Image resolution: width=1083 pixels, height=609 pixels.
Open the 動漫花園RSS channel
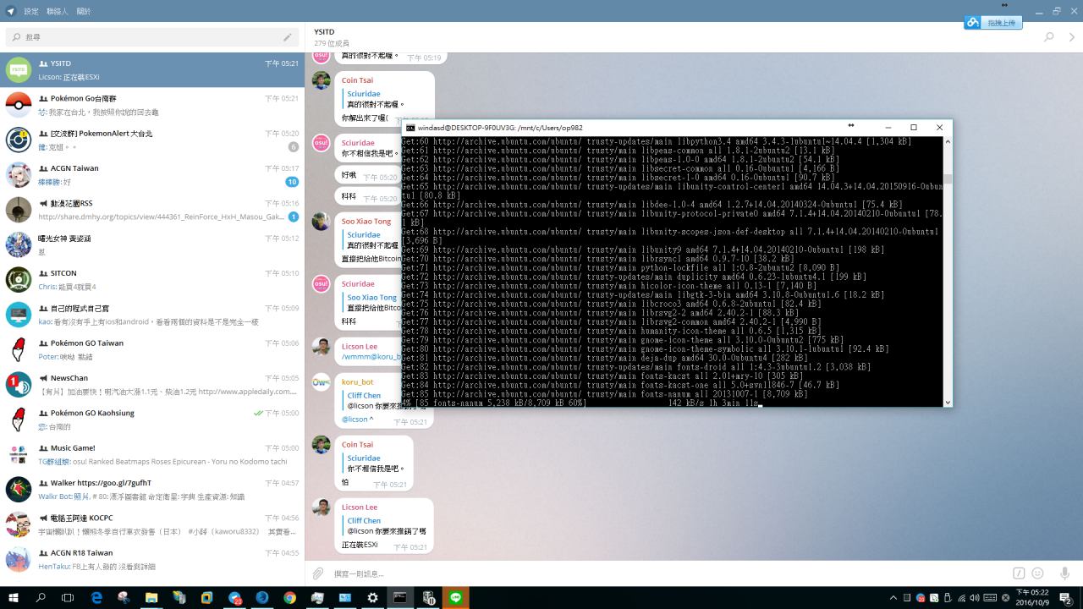coord(152,210)
